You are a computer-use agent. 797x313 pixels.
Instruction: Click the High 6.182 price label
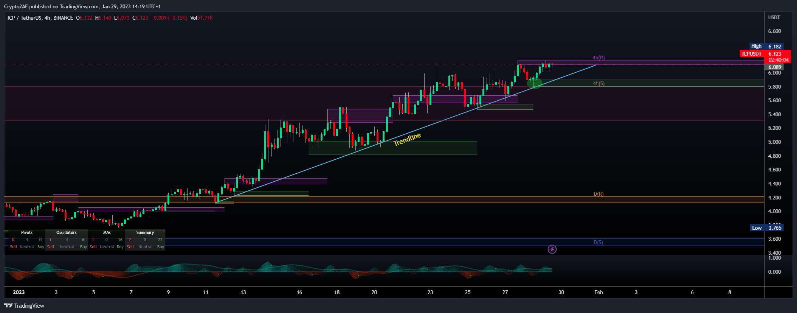(x=766, y=46)
